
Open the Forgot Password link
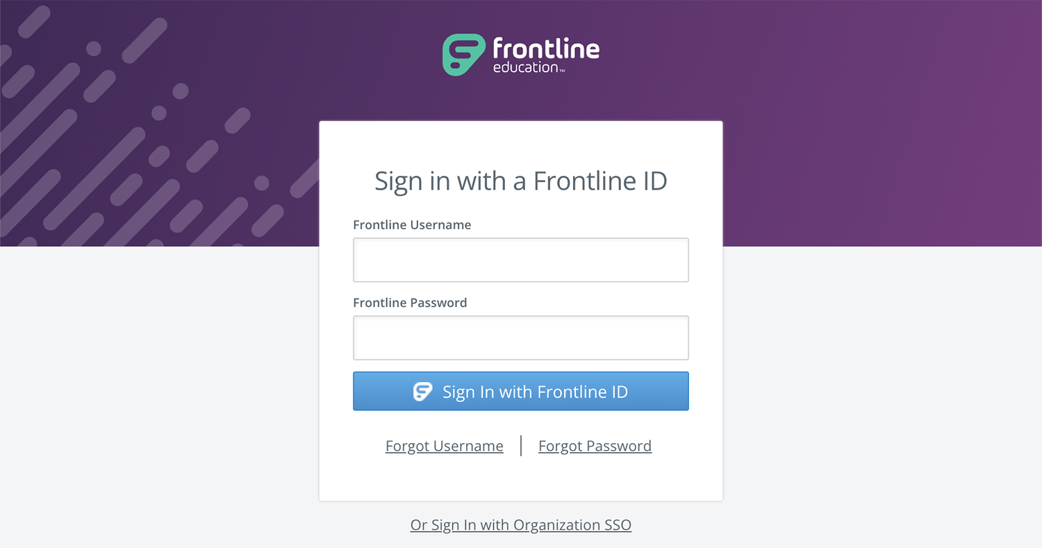[x=595, y=446]
